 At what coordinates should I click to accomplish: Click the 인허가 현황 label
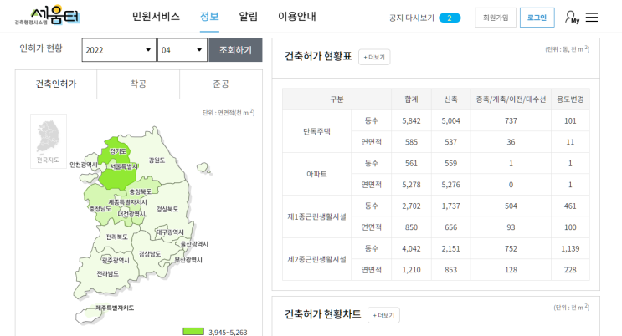[x=41, y=48]
